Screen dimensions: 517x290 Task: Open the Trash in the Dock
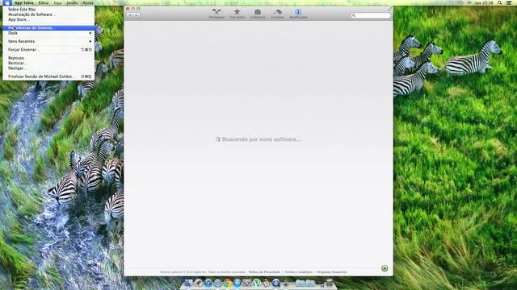click(329, 283)
